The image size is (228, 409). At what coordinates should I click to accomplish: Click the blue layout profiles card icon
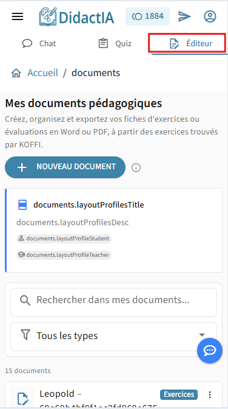click(x=22, y=204)
